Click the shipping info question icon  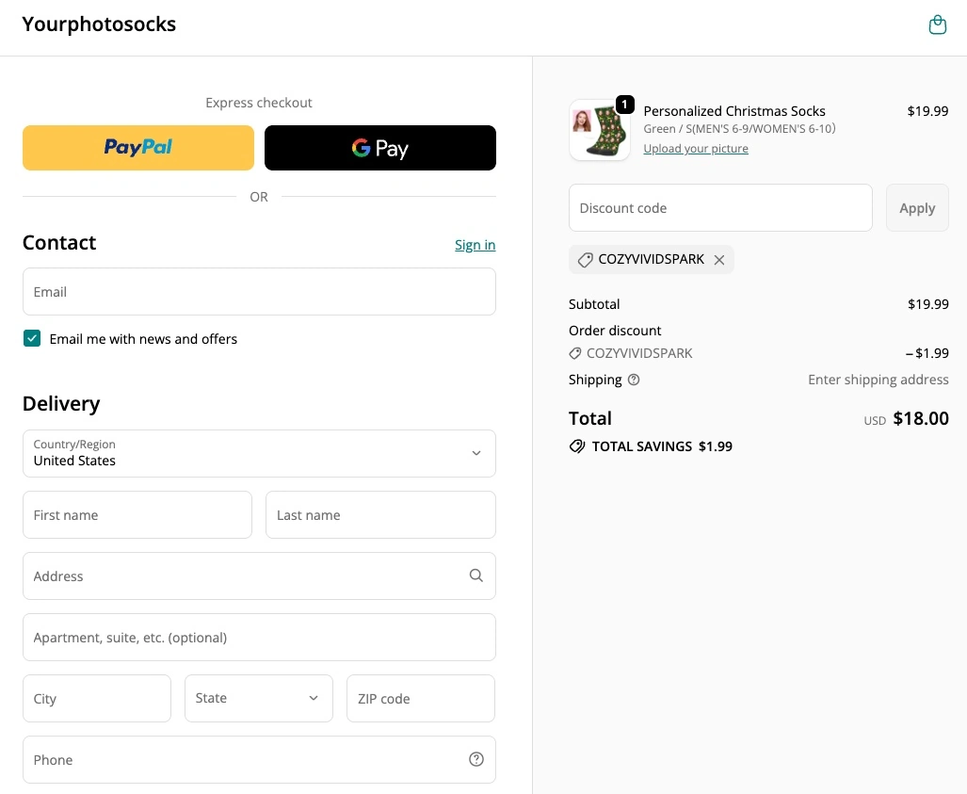[634, 380]
